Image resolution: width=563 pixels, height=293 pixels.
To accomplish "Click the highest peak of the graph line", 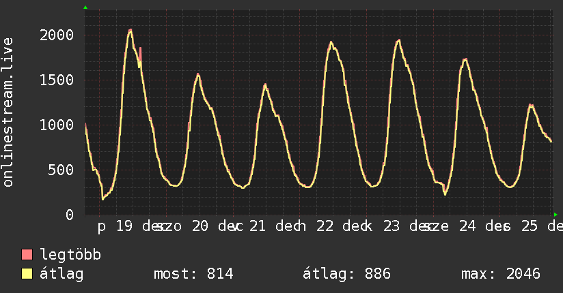I will pos(130,30).
